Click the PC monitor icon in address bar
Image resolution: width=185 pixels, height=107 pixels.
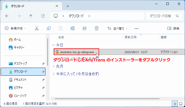tap(56, 16)
